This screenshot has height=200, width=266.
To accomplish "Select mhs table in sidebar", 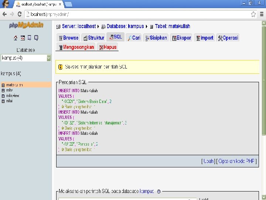I will [x=10, y=90].
